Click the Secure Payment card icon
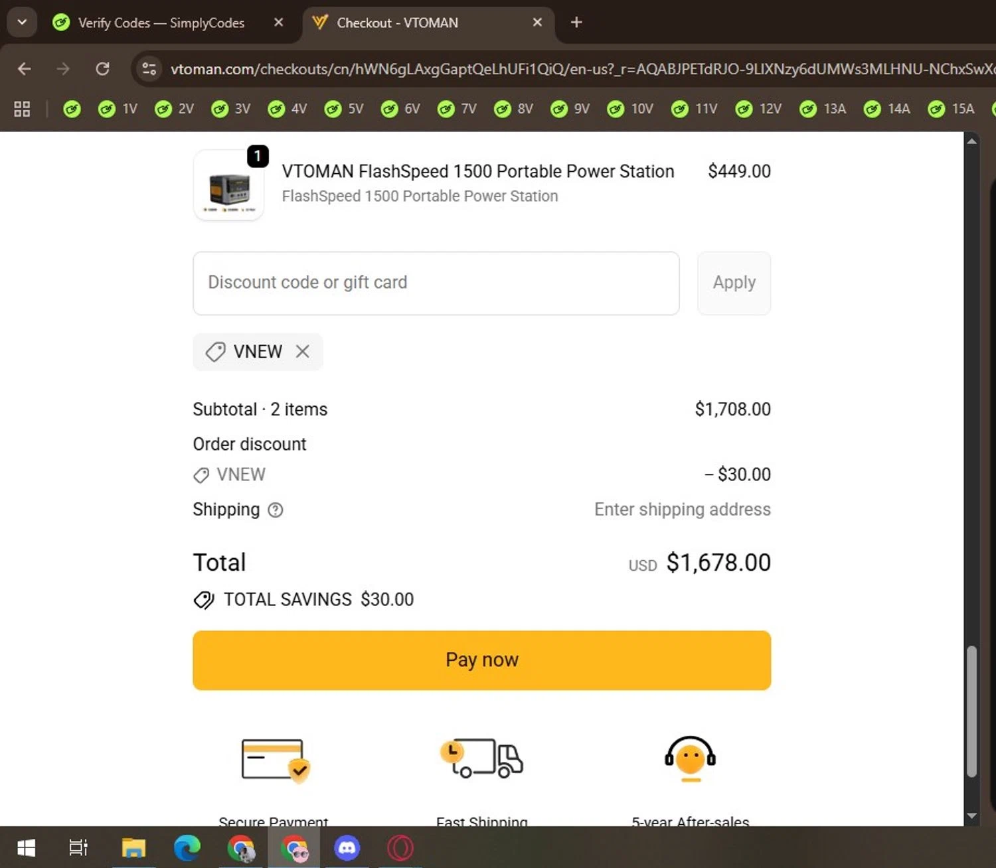 (x=275, y=760)
